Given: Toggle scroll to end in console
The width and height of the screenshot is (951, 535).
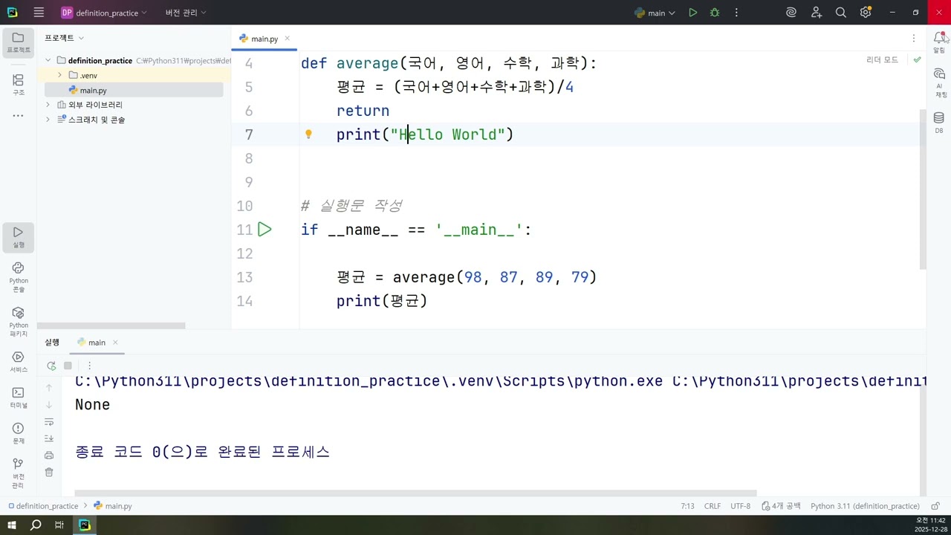Looking at the screenshot, I should 49,438.
